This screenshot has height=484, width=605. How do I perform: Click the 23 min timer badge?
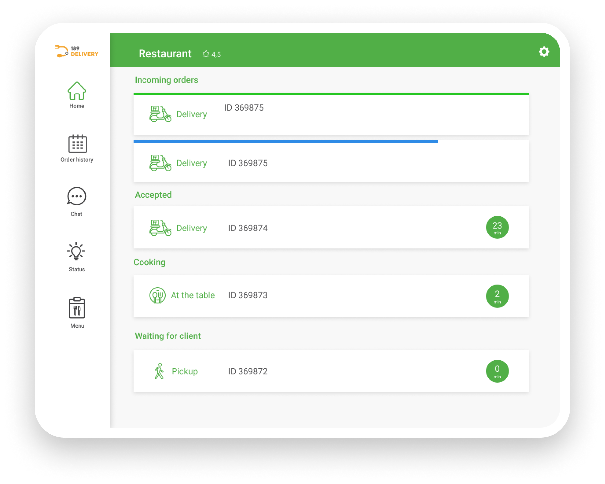pyautogui.click(x=497, y=227)
